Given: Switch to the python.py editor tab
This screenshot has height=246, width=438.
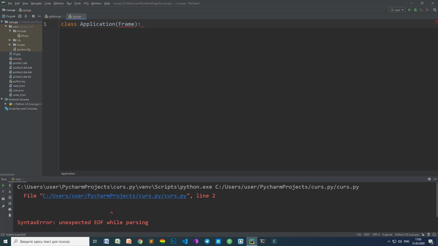Looking at the screenshot, I should click(x=55, y=16).
